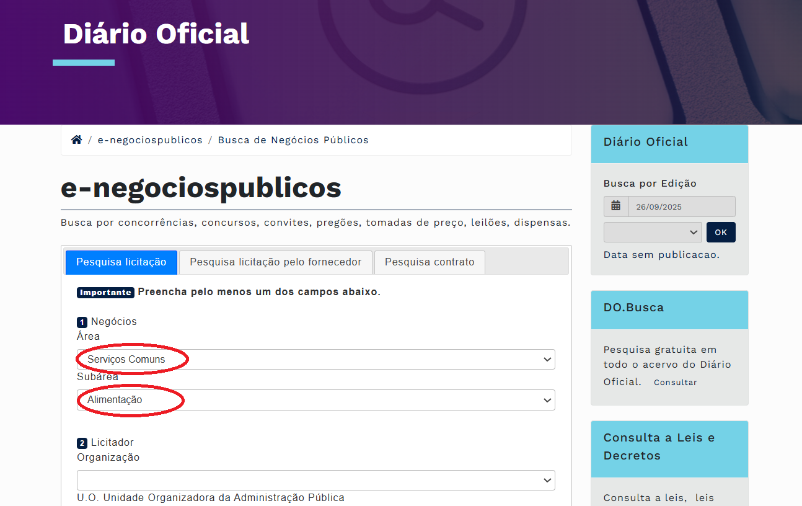Click the date field showing 26/09/2025
This screenshot has width=802, height=506.
(681, 206)
